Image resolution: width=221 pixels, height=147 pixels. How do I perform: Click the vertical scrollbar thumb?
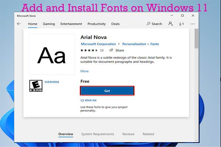point(196,39)
